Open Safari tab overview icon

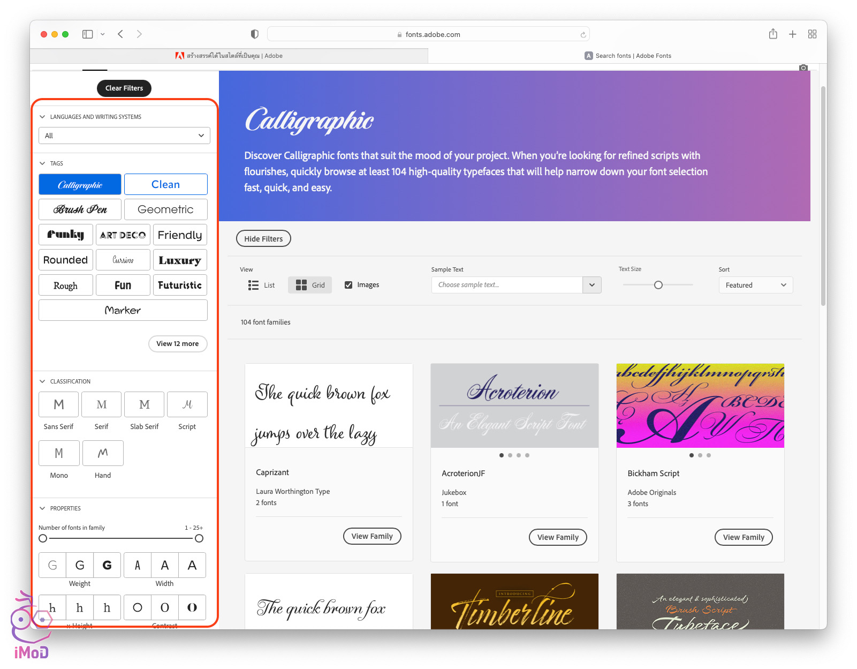click(812, 34)
